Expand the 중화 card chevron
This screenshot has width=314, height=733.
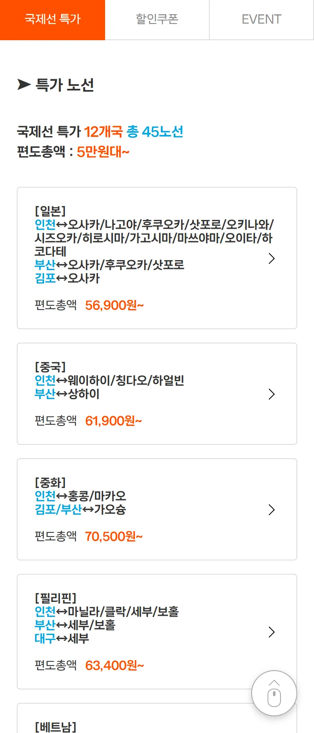click(x=271, y=510)
